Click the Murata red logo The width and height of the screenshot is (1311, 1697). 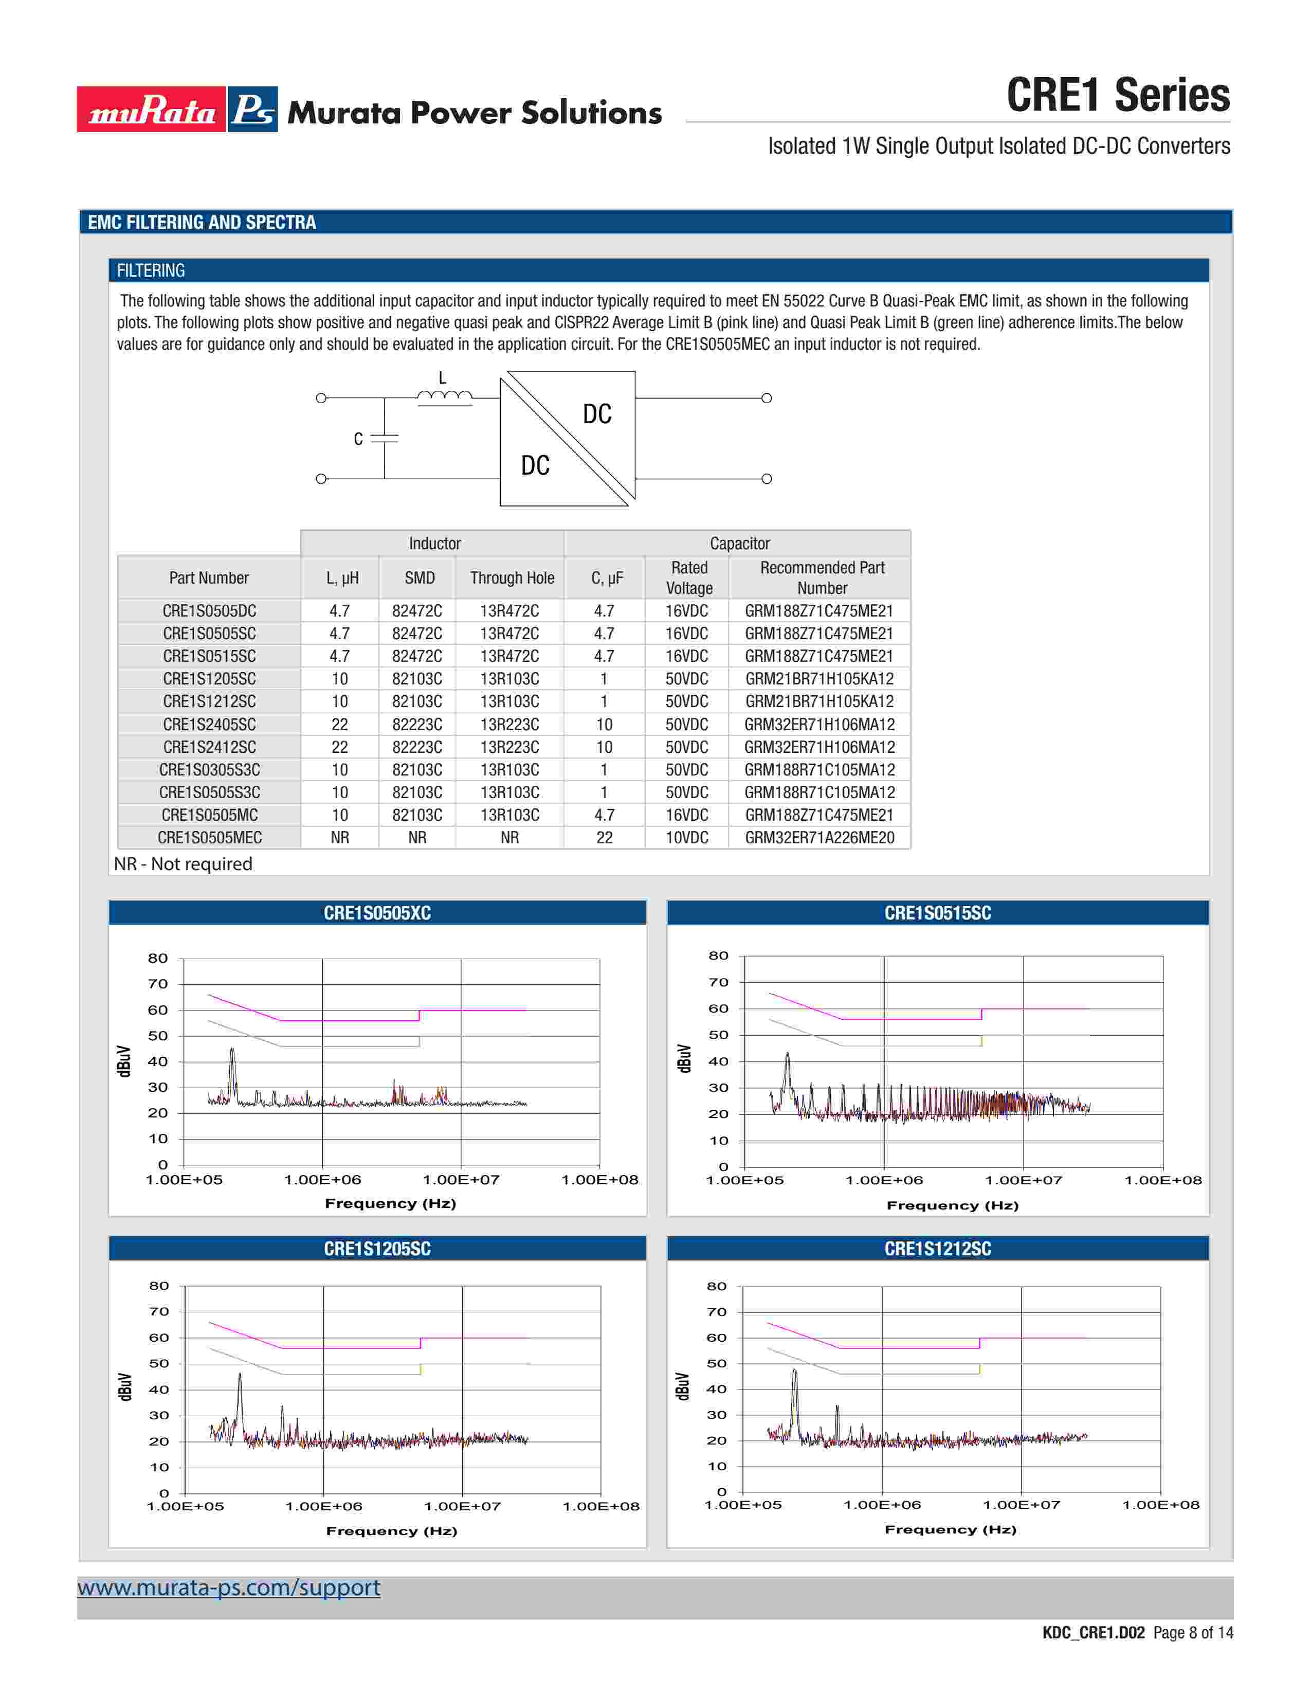[x=152, y=110]
